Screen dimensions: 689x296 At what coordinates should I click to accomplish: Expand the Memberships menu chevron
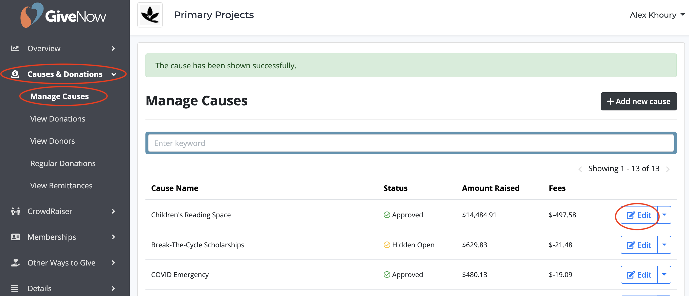[x=113, y=237]
